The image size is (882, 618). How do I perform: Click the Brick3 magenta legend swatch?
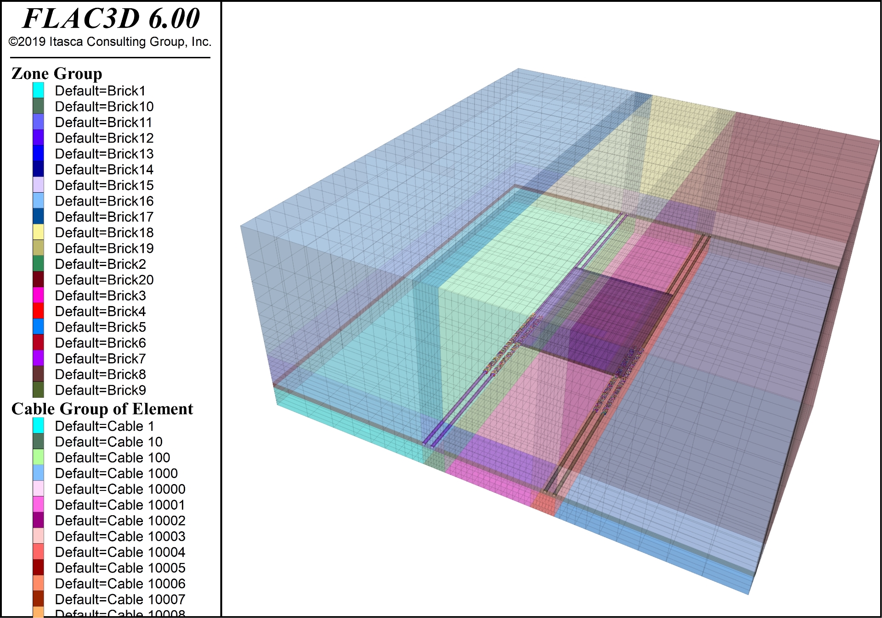coord(39,295)
